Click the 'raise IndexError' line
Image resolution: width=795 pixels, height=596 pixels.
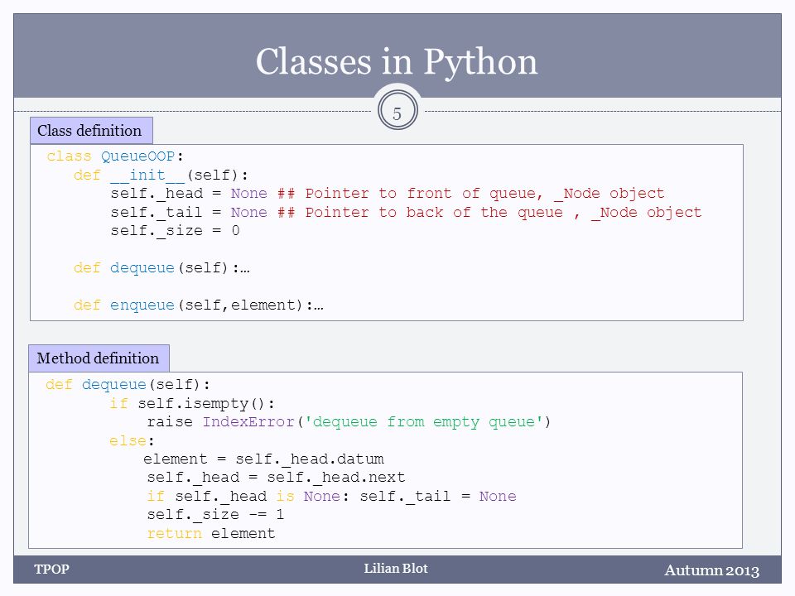[349, 421]
